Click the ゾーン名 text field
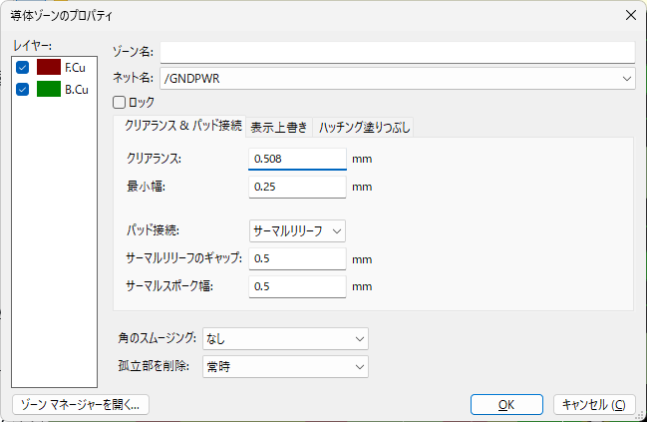The image size is (647, 422). (x=397, y=52)
